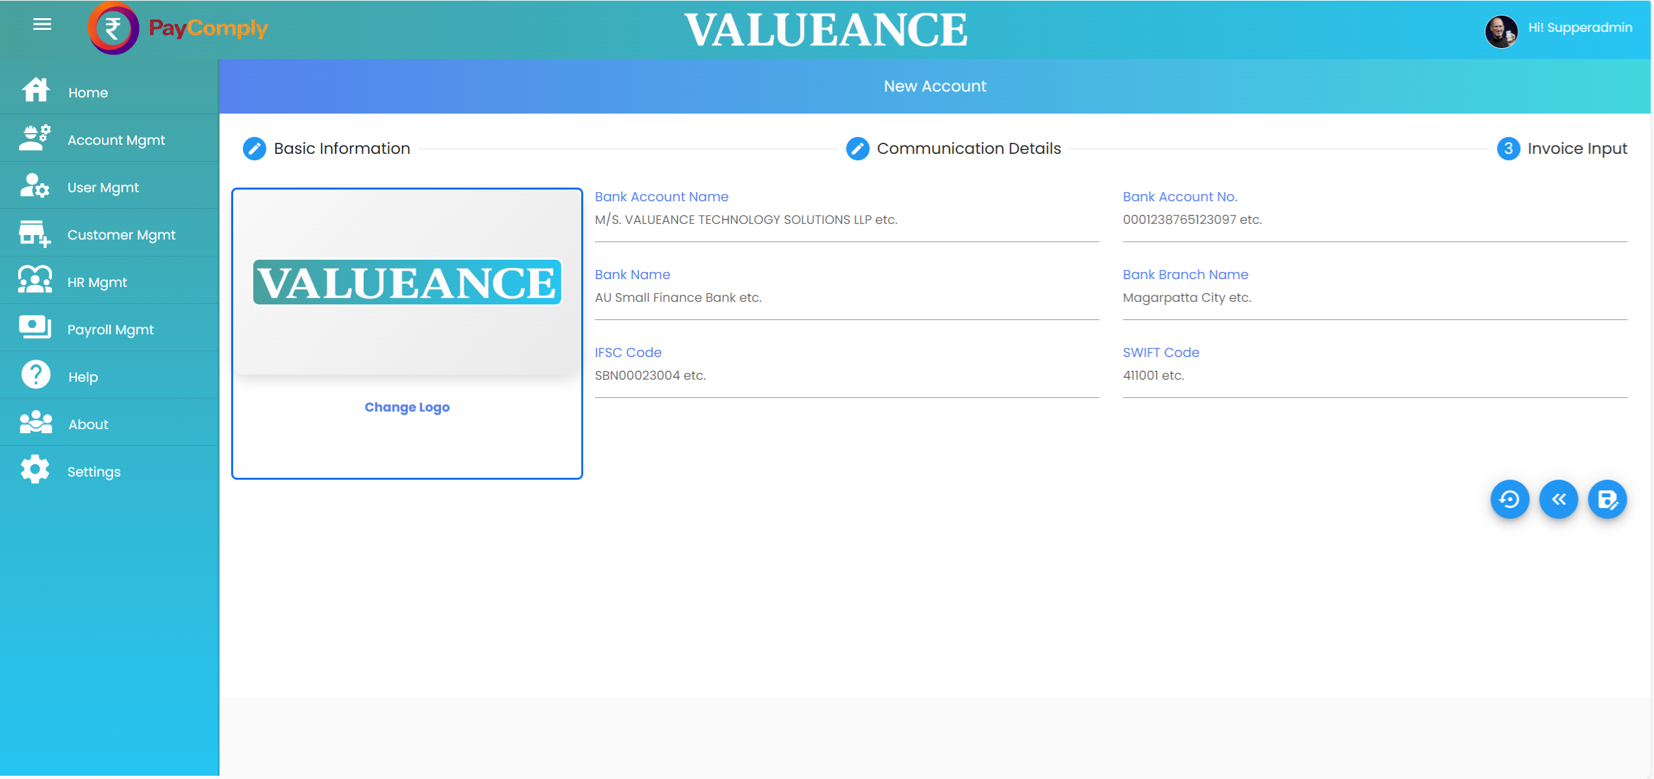Open User Mgmt menu item
Image resolution: width=1654 pixels, height=779 pixels.
coord(109,185)
